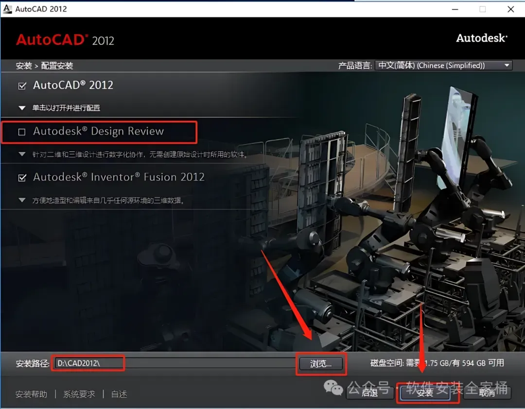Screen dimensions: 525x409
Task: Open the Installation Help (安装帮助) link
Action: 32,394
